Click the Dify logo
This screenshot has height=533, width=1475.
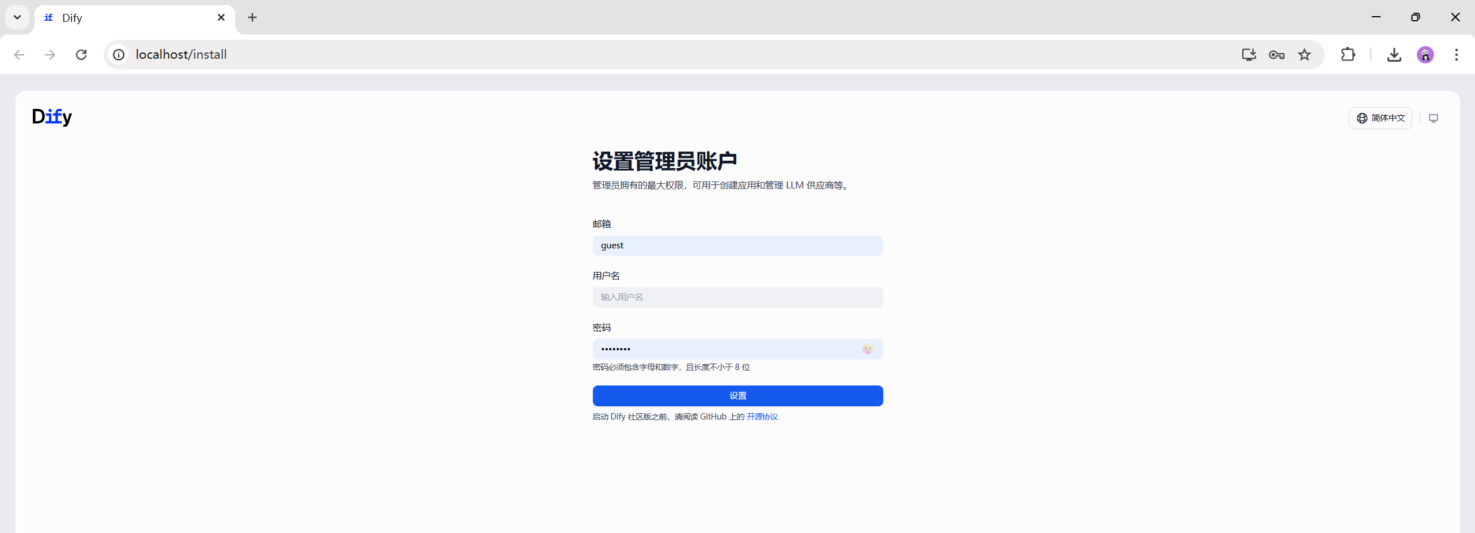pos(52,116)
